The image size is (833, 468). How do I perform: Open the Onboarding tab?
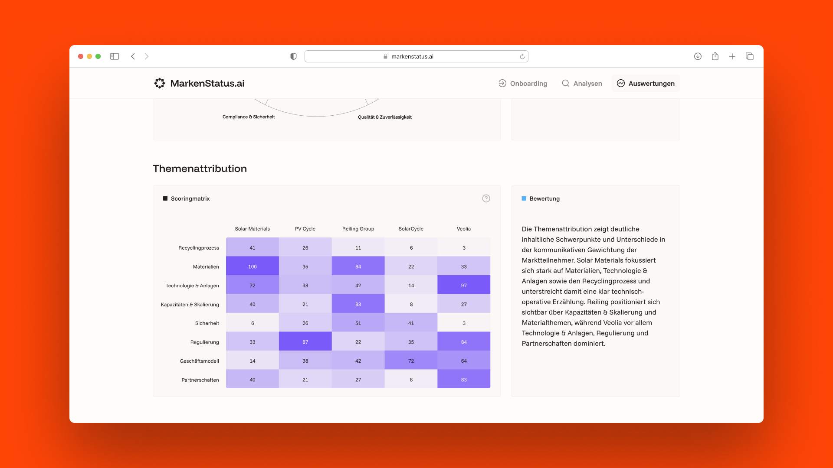coord(523,83)
